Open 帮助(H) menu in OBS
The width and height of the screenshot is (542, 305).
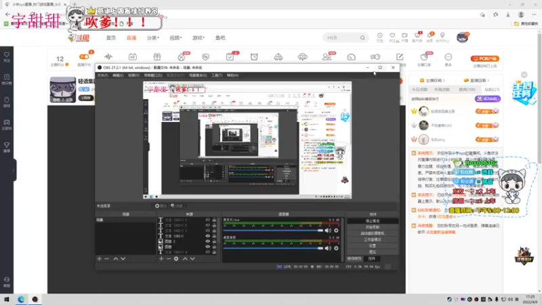[x=232, y=75]
